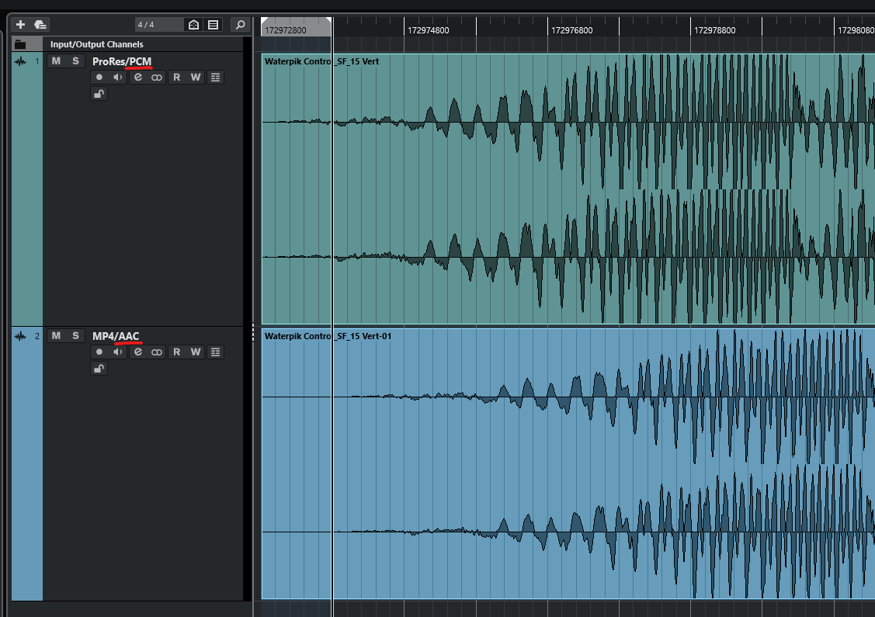Screen dimensions: 875x617
Task: Open Edit Channel Settings on MP4/AAC track
Action: 138,352
